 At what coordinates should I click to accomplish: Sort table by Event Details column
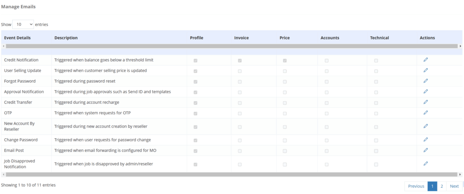(x=17, y=38)
